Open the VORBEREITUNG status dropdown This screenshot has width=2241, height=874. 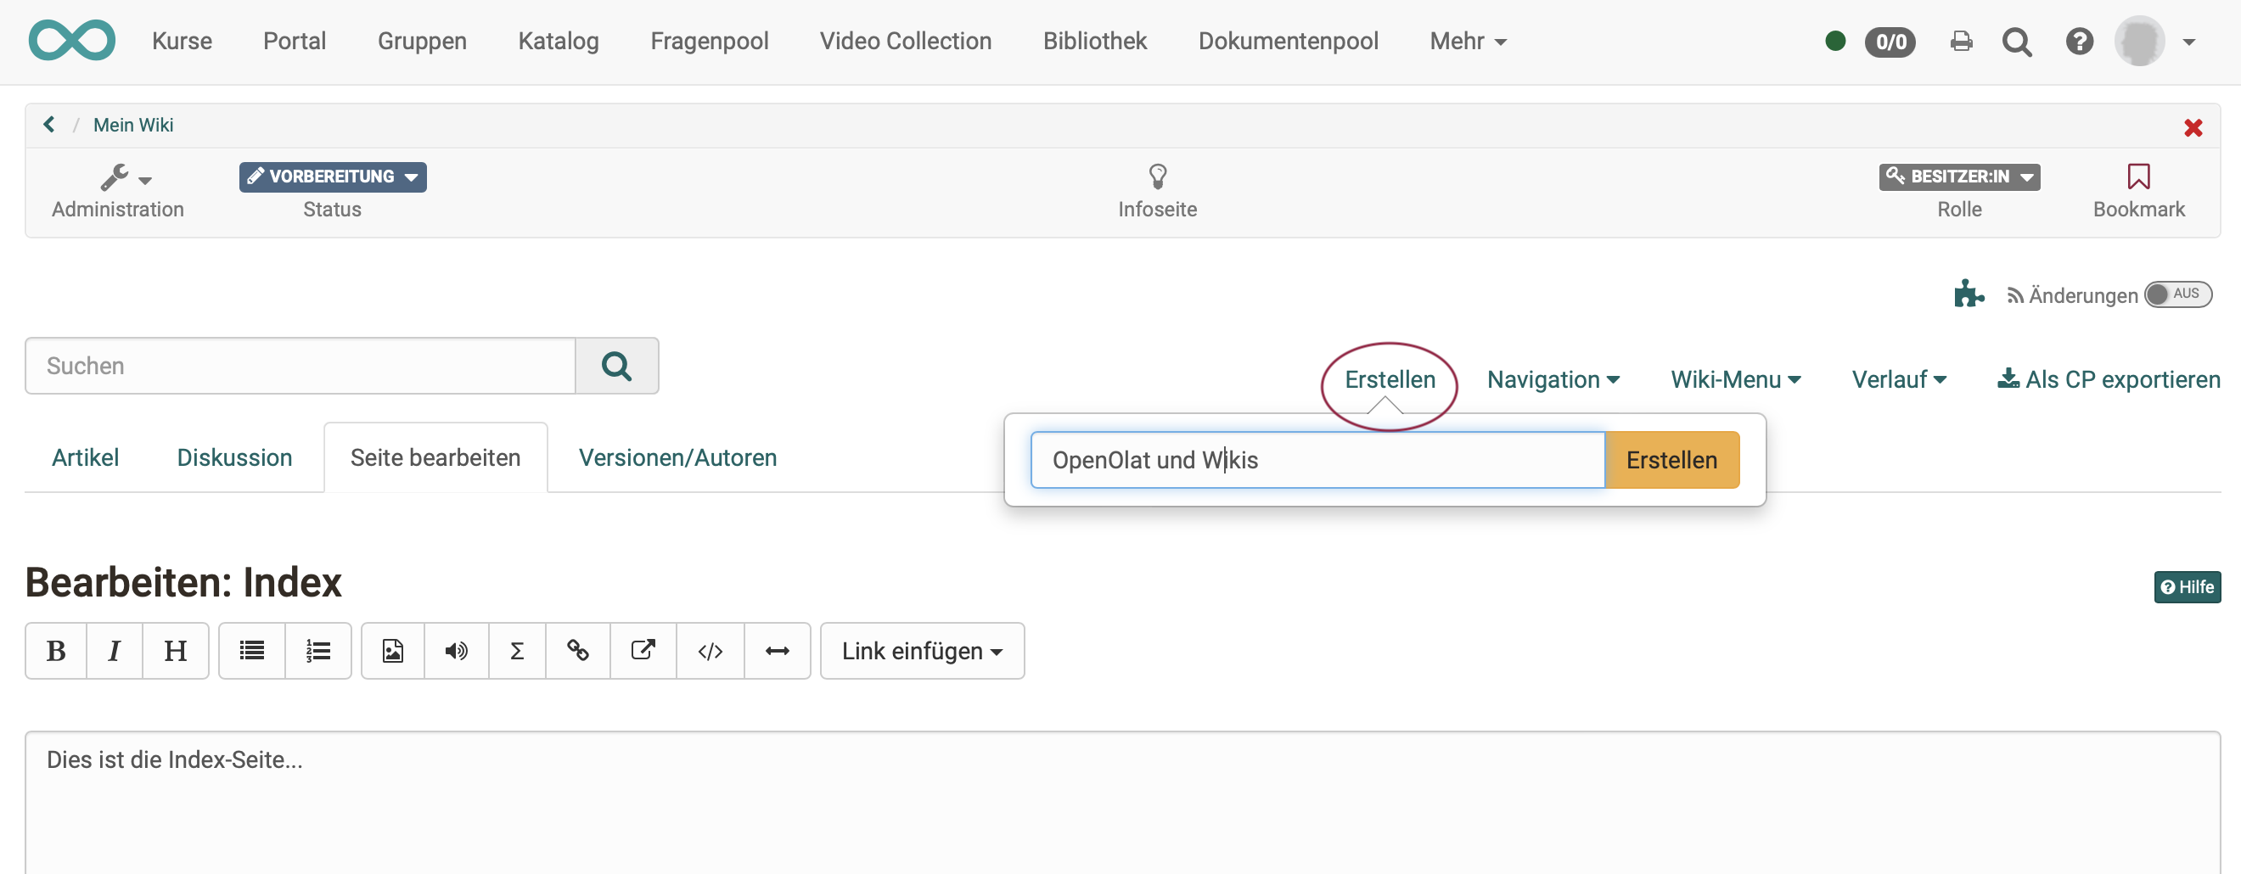(332, 176)
